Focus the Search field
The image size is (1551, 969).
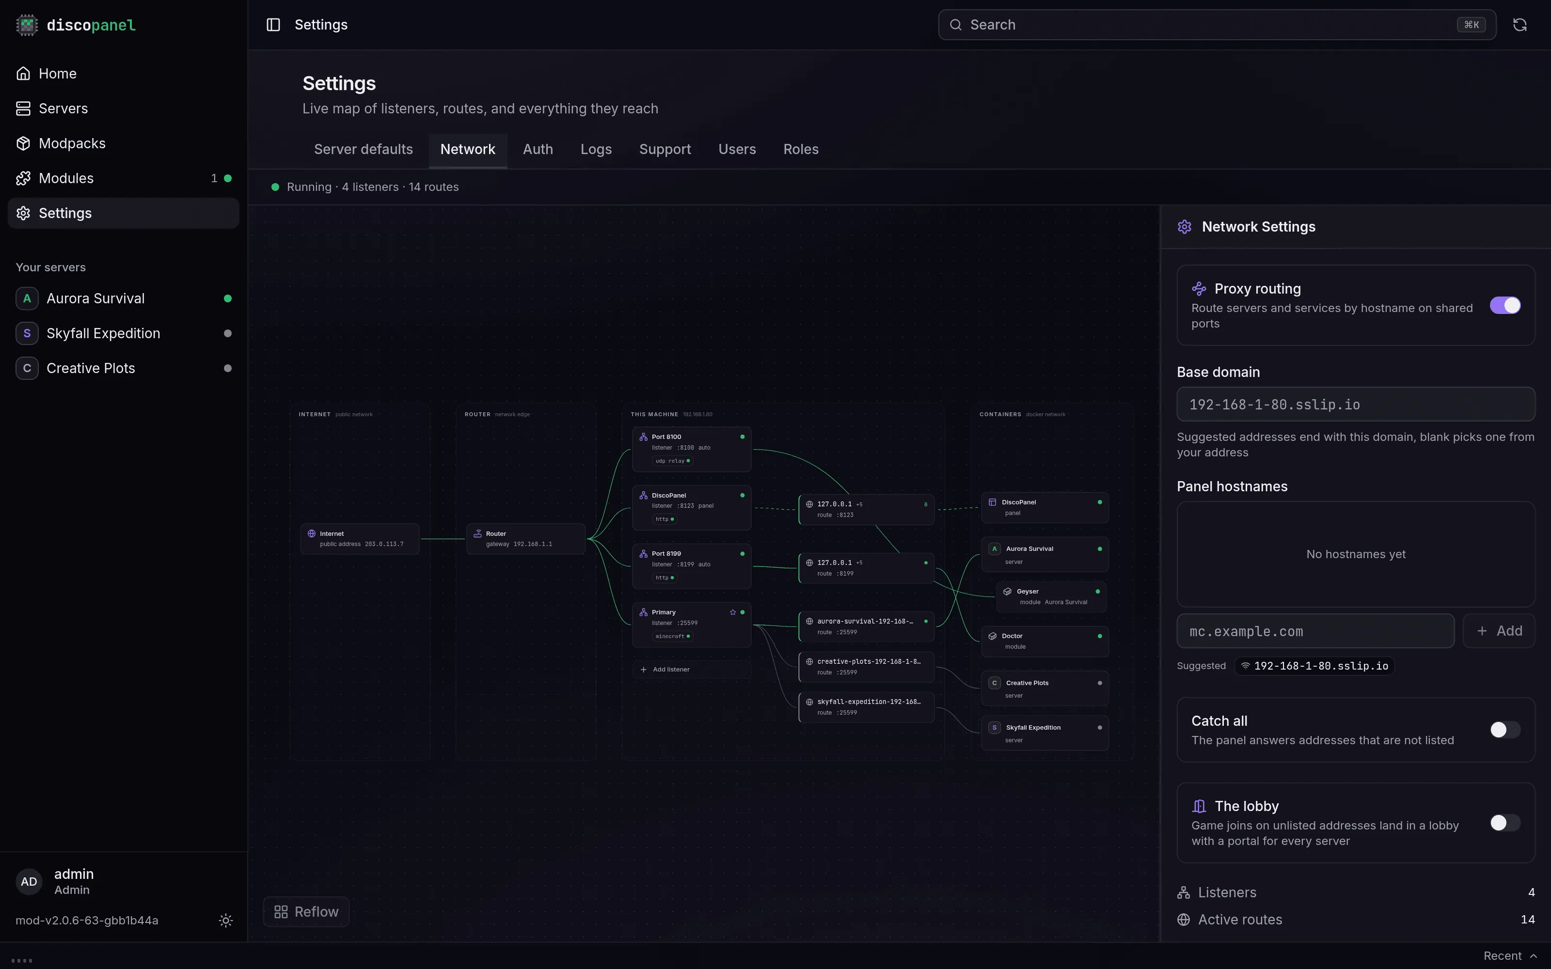click(x=1217, y=25)
